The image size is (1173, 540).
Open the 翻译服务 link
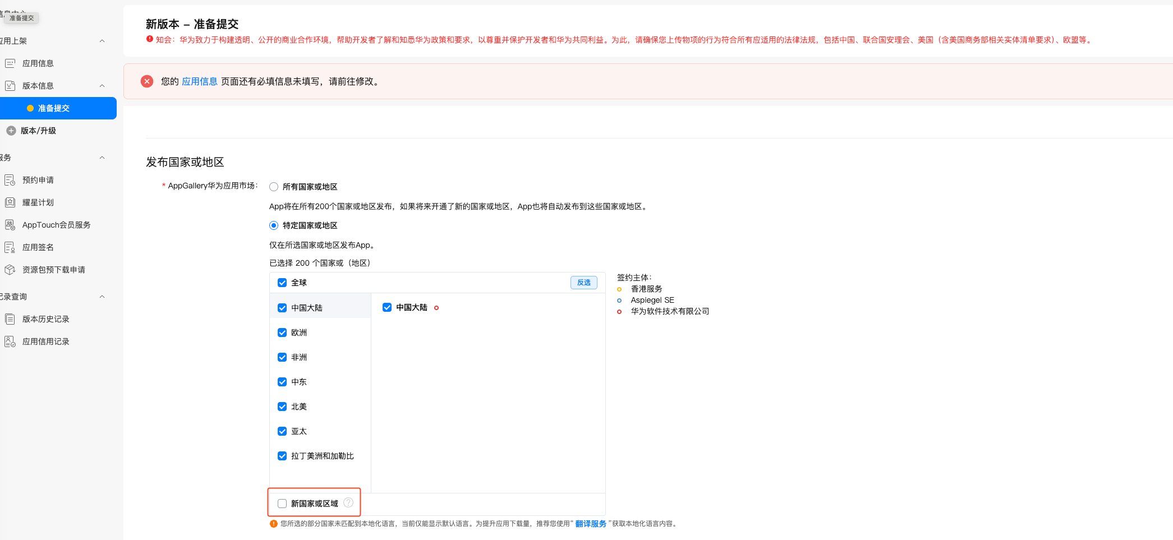[591, 524]
